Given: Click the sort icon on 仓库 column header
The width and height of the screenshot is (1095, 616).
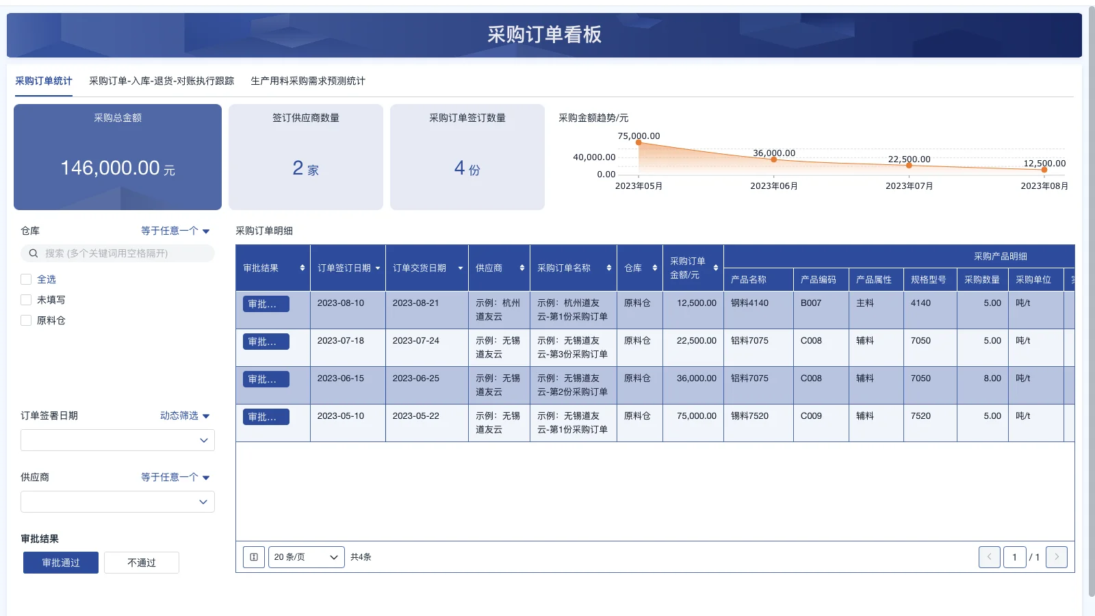Looking at the screenshot, I should point(654,268).
